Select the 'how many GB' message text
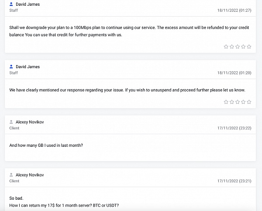Image resolution: width=262 pixels, height=211 pixels. [x=46, y=145]
